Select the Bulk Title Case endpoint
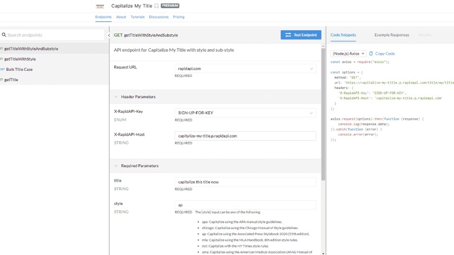Image resolution: width=454 pixels, height=255 pixels. [19, 69]
